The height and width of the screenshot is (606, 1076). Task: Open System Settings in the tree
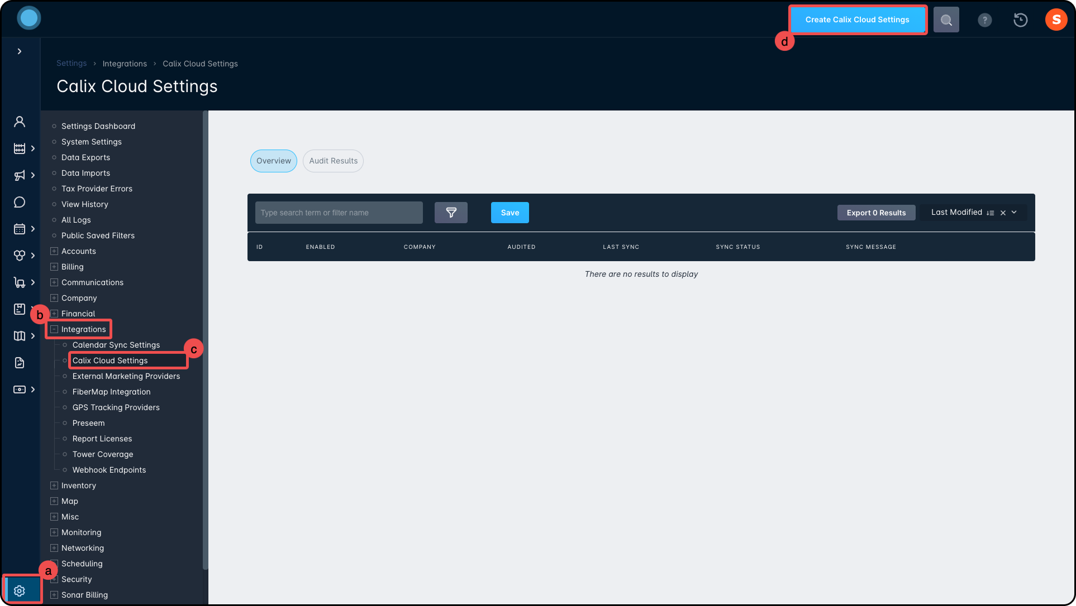click(x=92, y=142)
